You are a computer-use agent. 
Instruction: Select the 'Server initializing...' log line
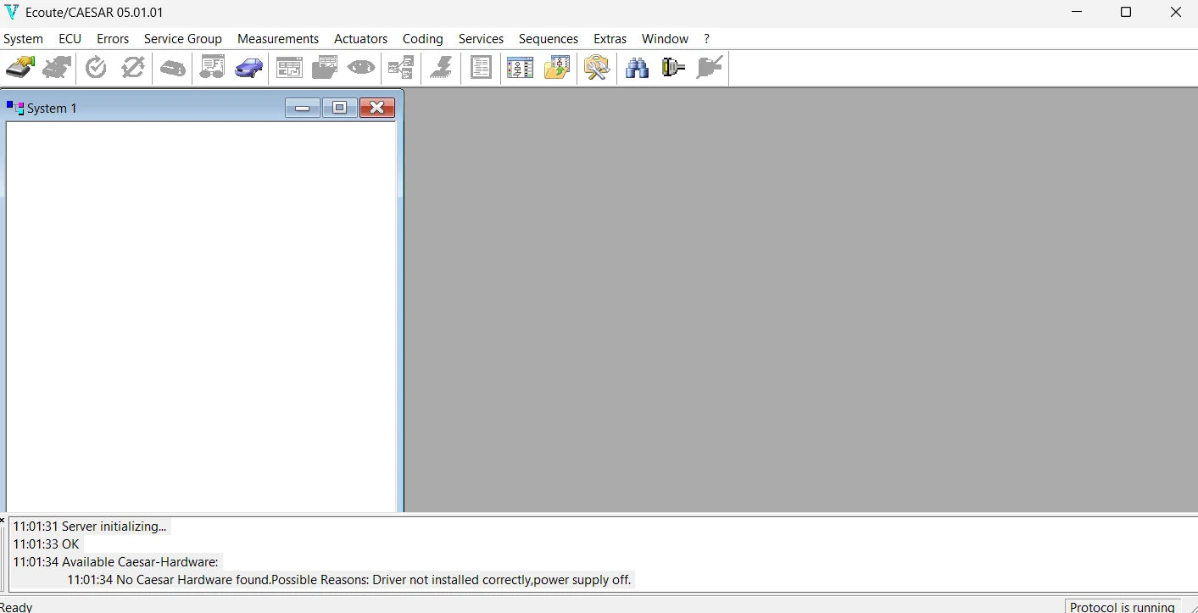coord(90,527)
